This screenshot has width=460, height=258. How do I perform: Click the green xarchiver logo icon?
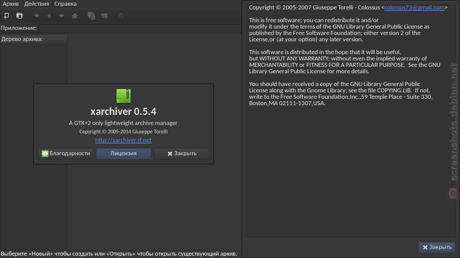pyautogui.click(x=124, y=96)
